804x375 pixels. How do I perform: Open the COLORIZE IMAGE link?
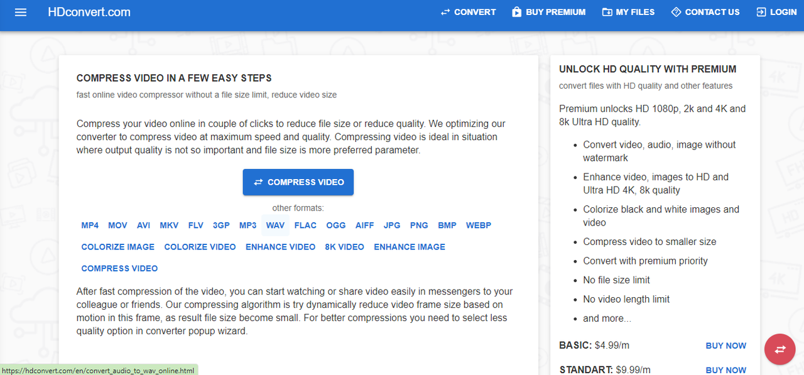point(118,247)
